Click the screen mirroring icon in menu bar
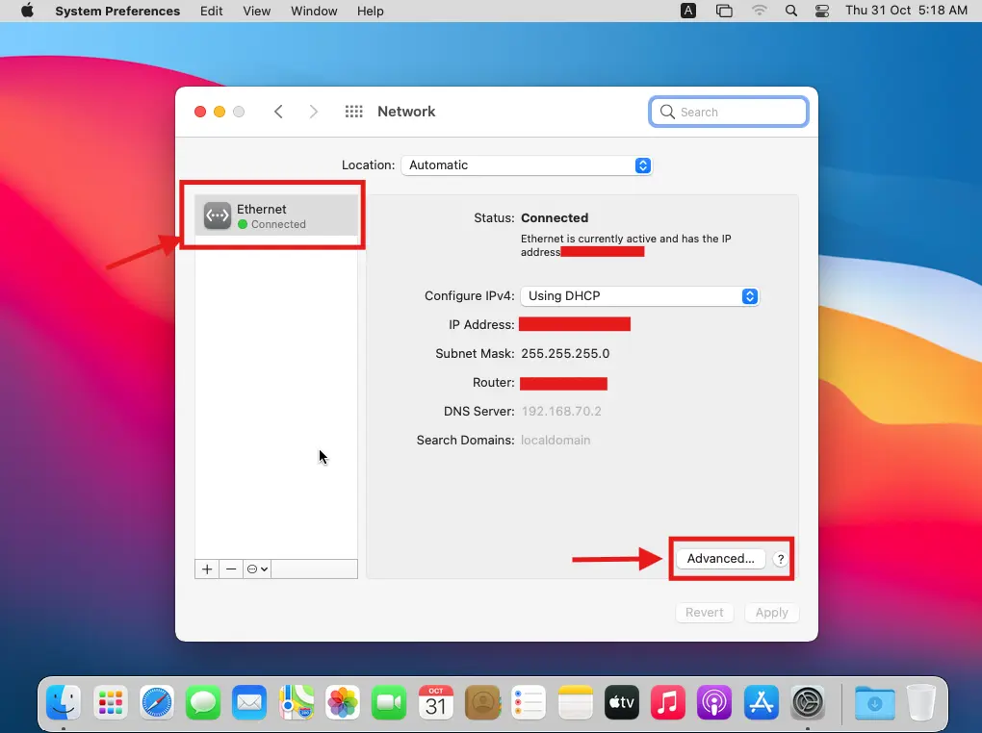 click(x=724, y=11)
